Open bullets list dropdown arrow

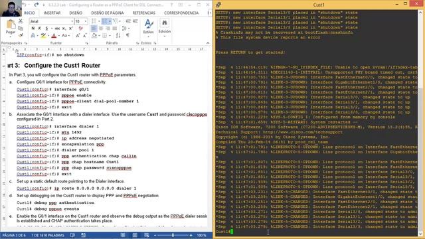point(98,21)
